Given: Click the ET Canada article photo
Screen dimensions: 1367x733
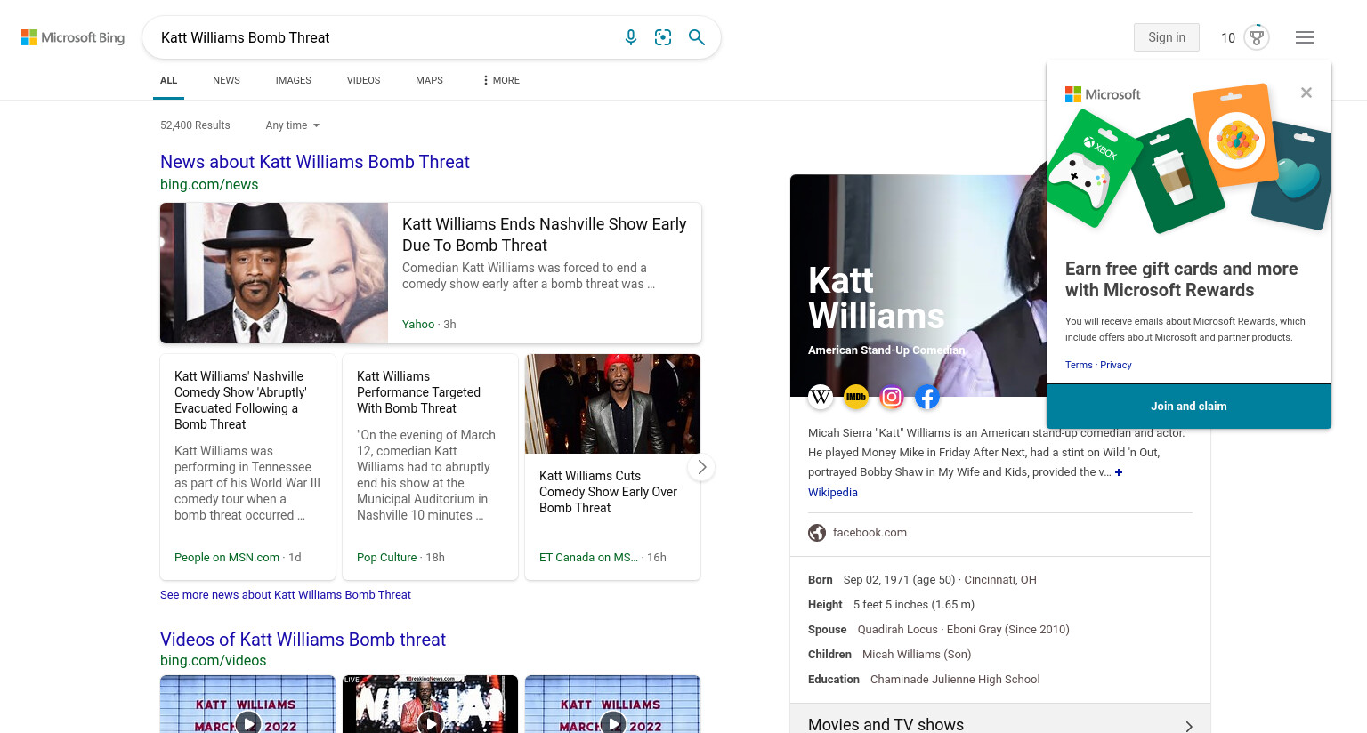Looking at the screenshot, I should 612,404.
